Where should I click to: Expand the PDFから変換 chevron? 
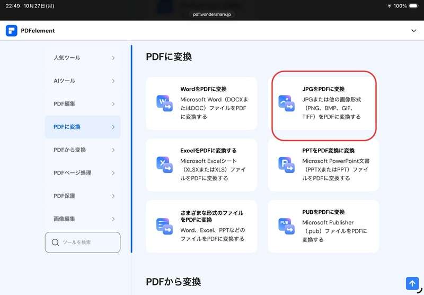pyautogui.click(x=113, y=150)
